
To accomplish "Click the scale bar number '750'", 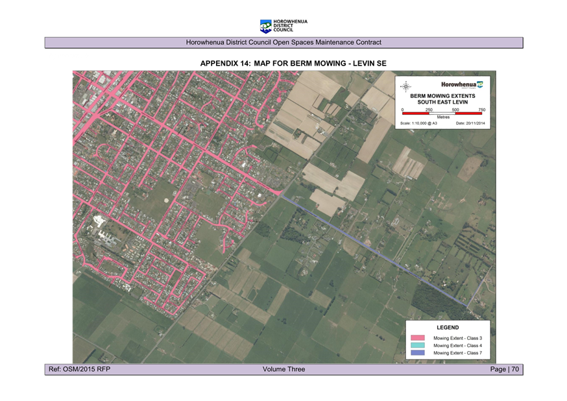I will [x=481, y=110].
